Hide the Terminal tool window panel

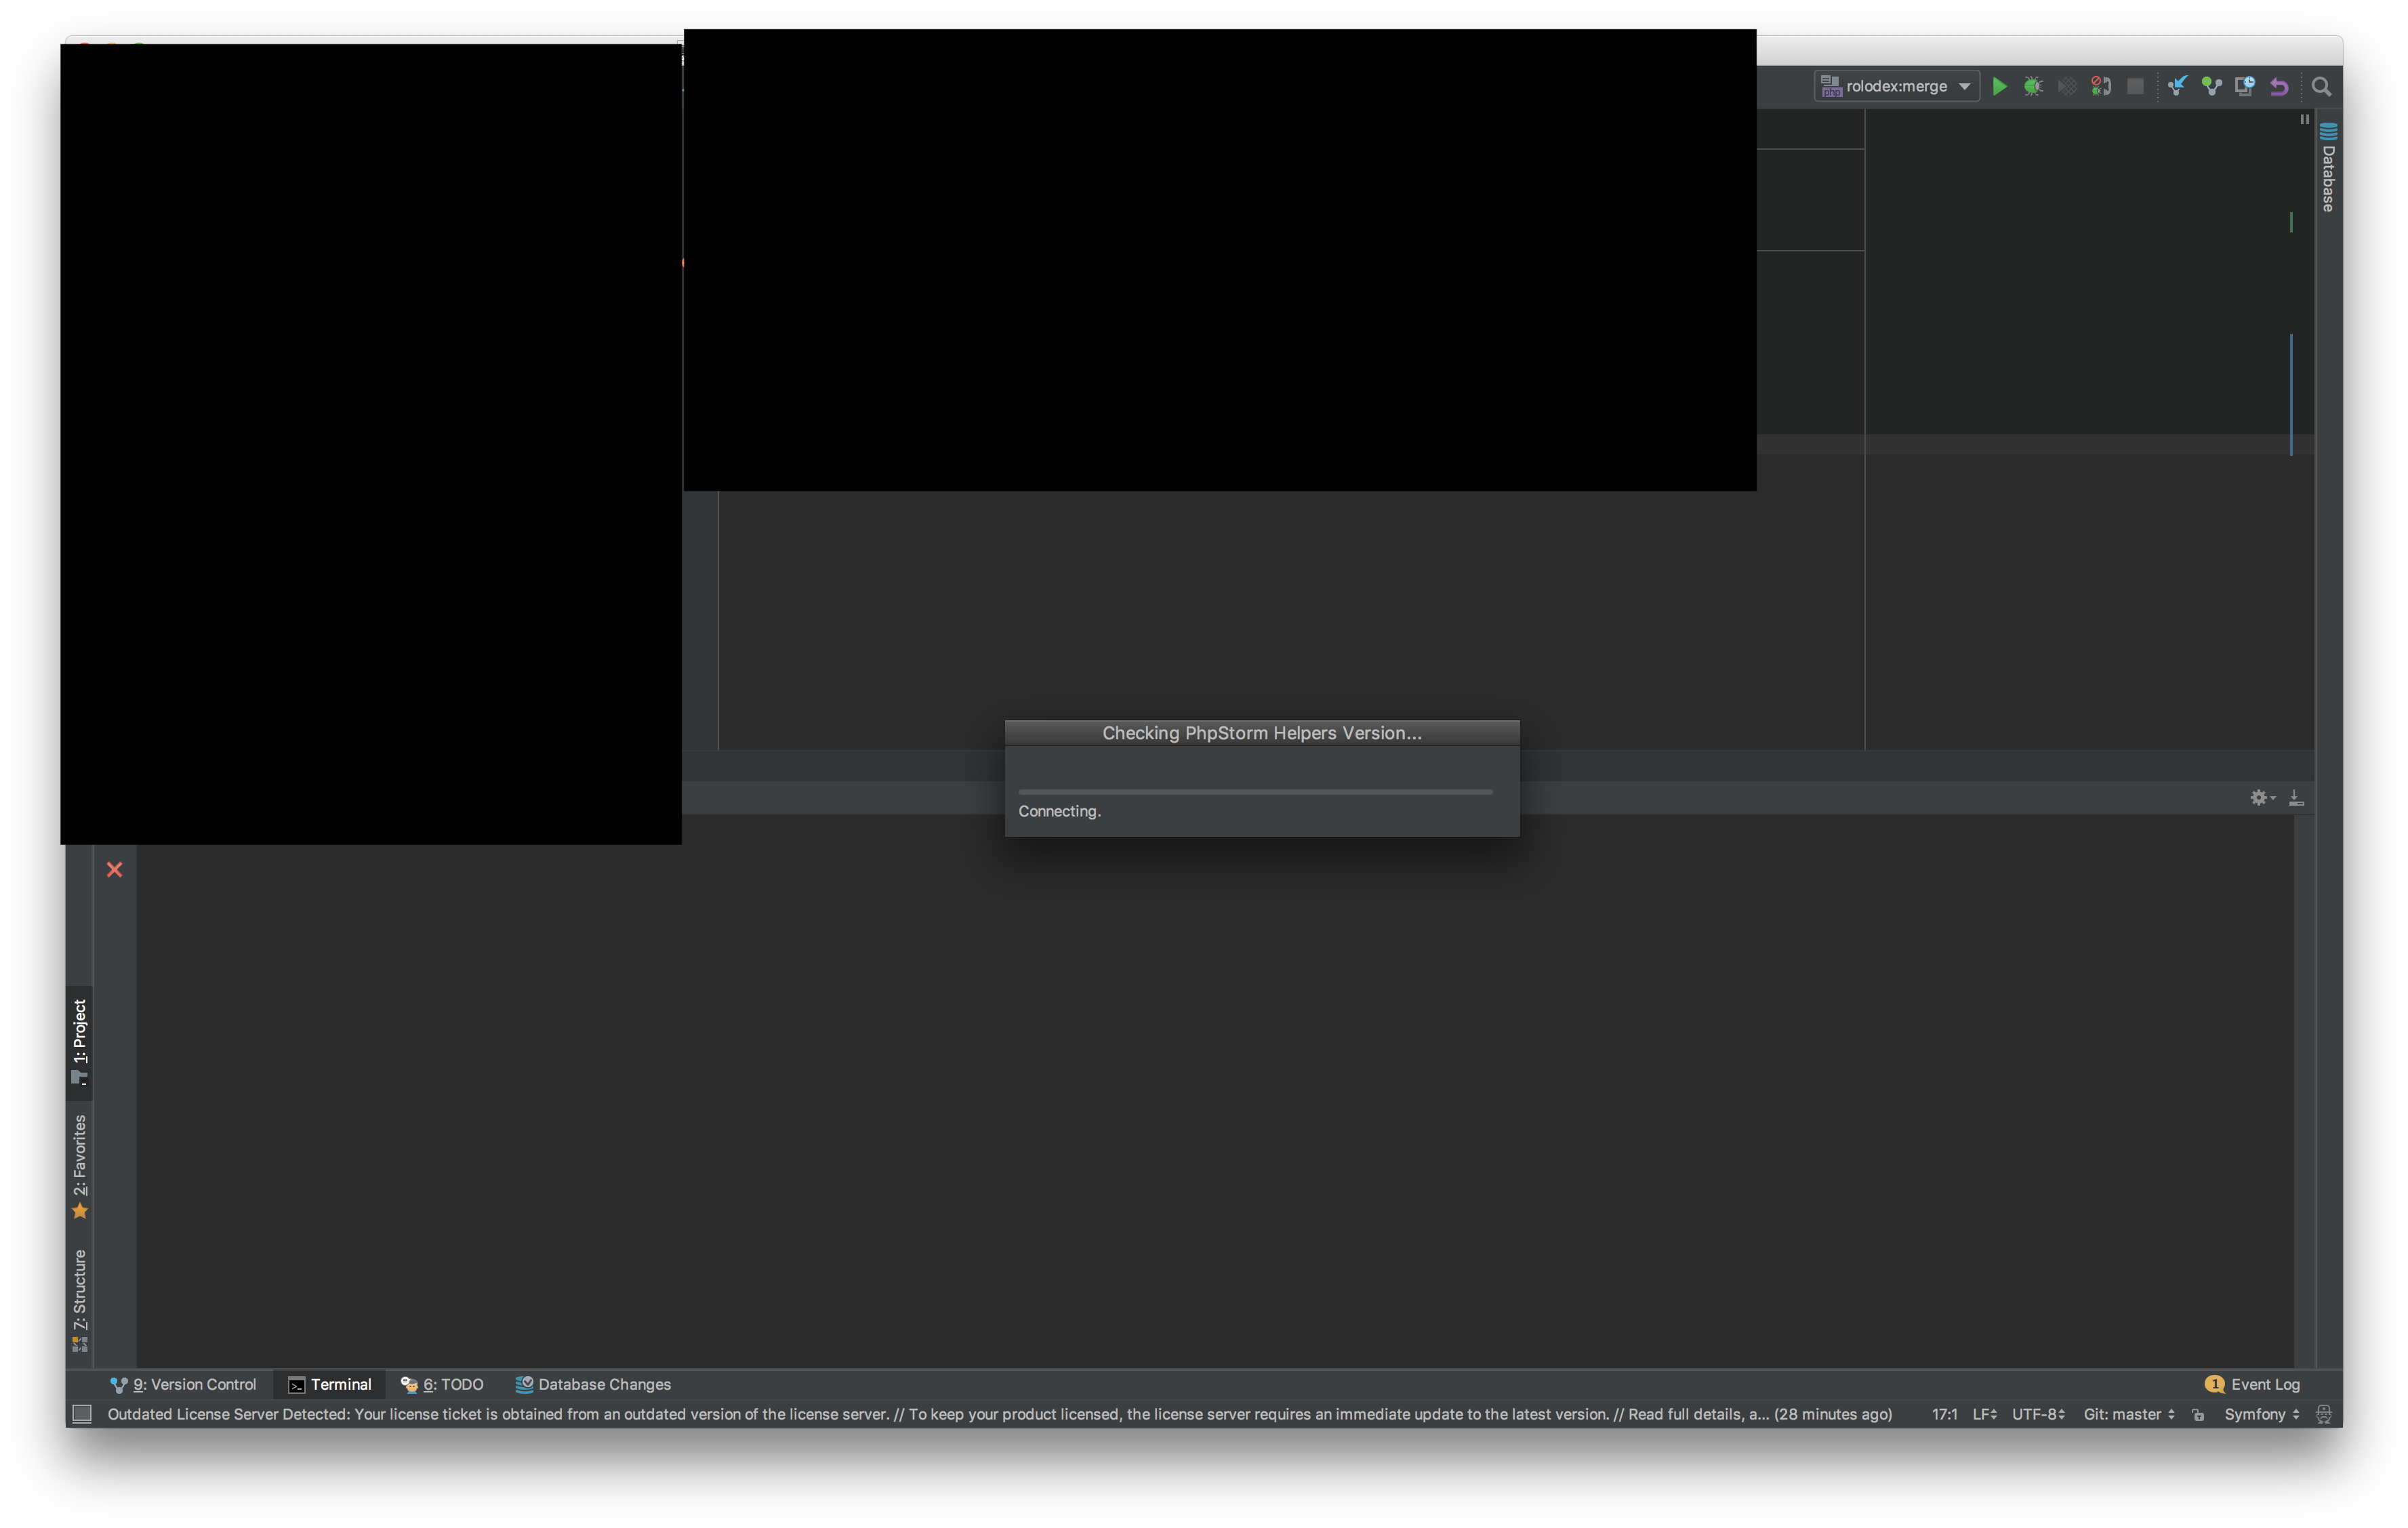(x=2296, y=797)
